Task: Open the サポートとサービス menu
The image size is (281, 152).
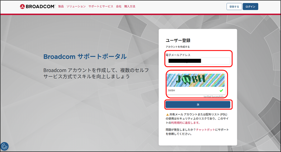Action: [101, 7]
